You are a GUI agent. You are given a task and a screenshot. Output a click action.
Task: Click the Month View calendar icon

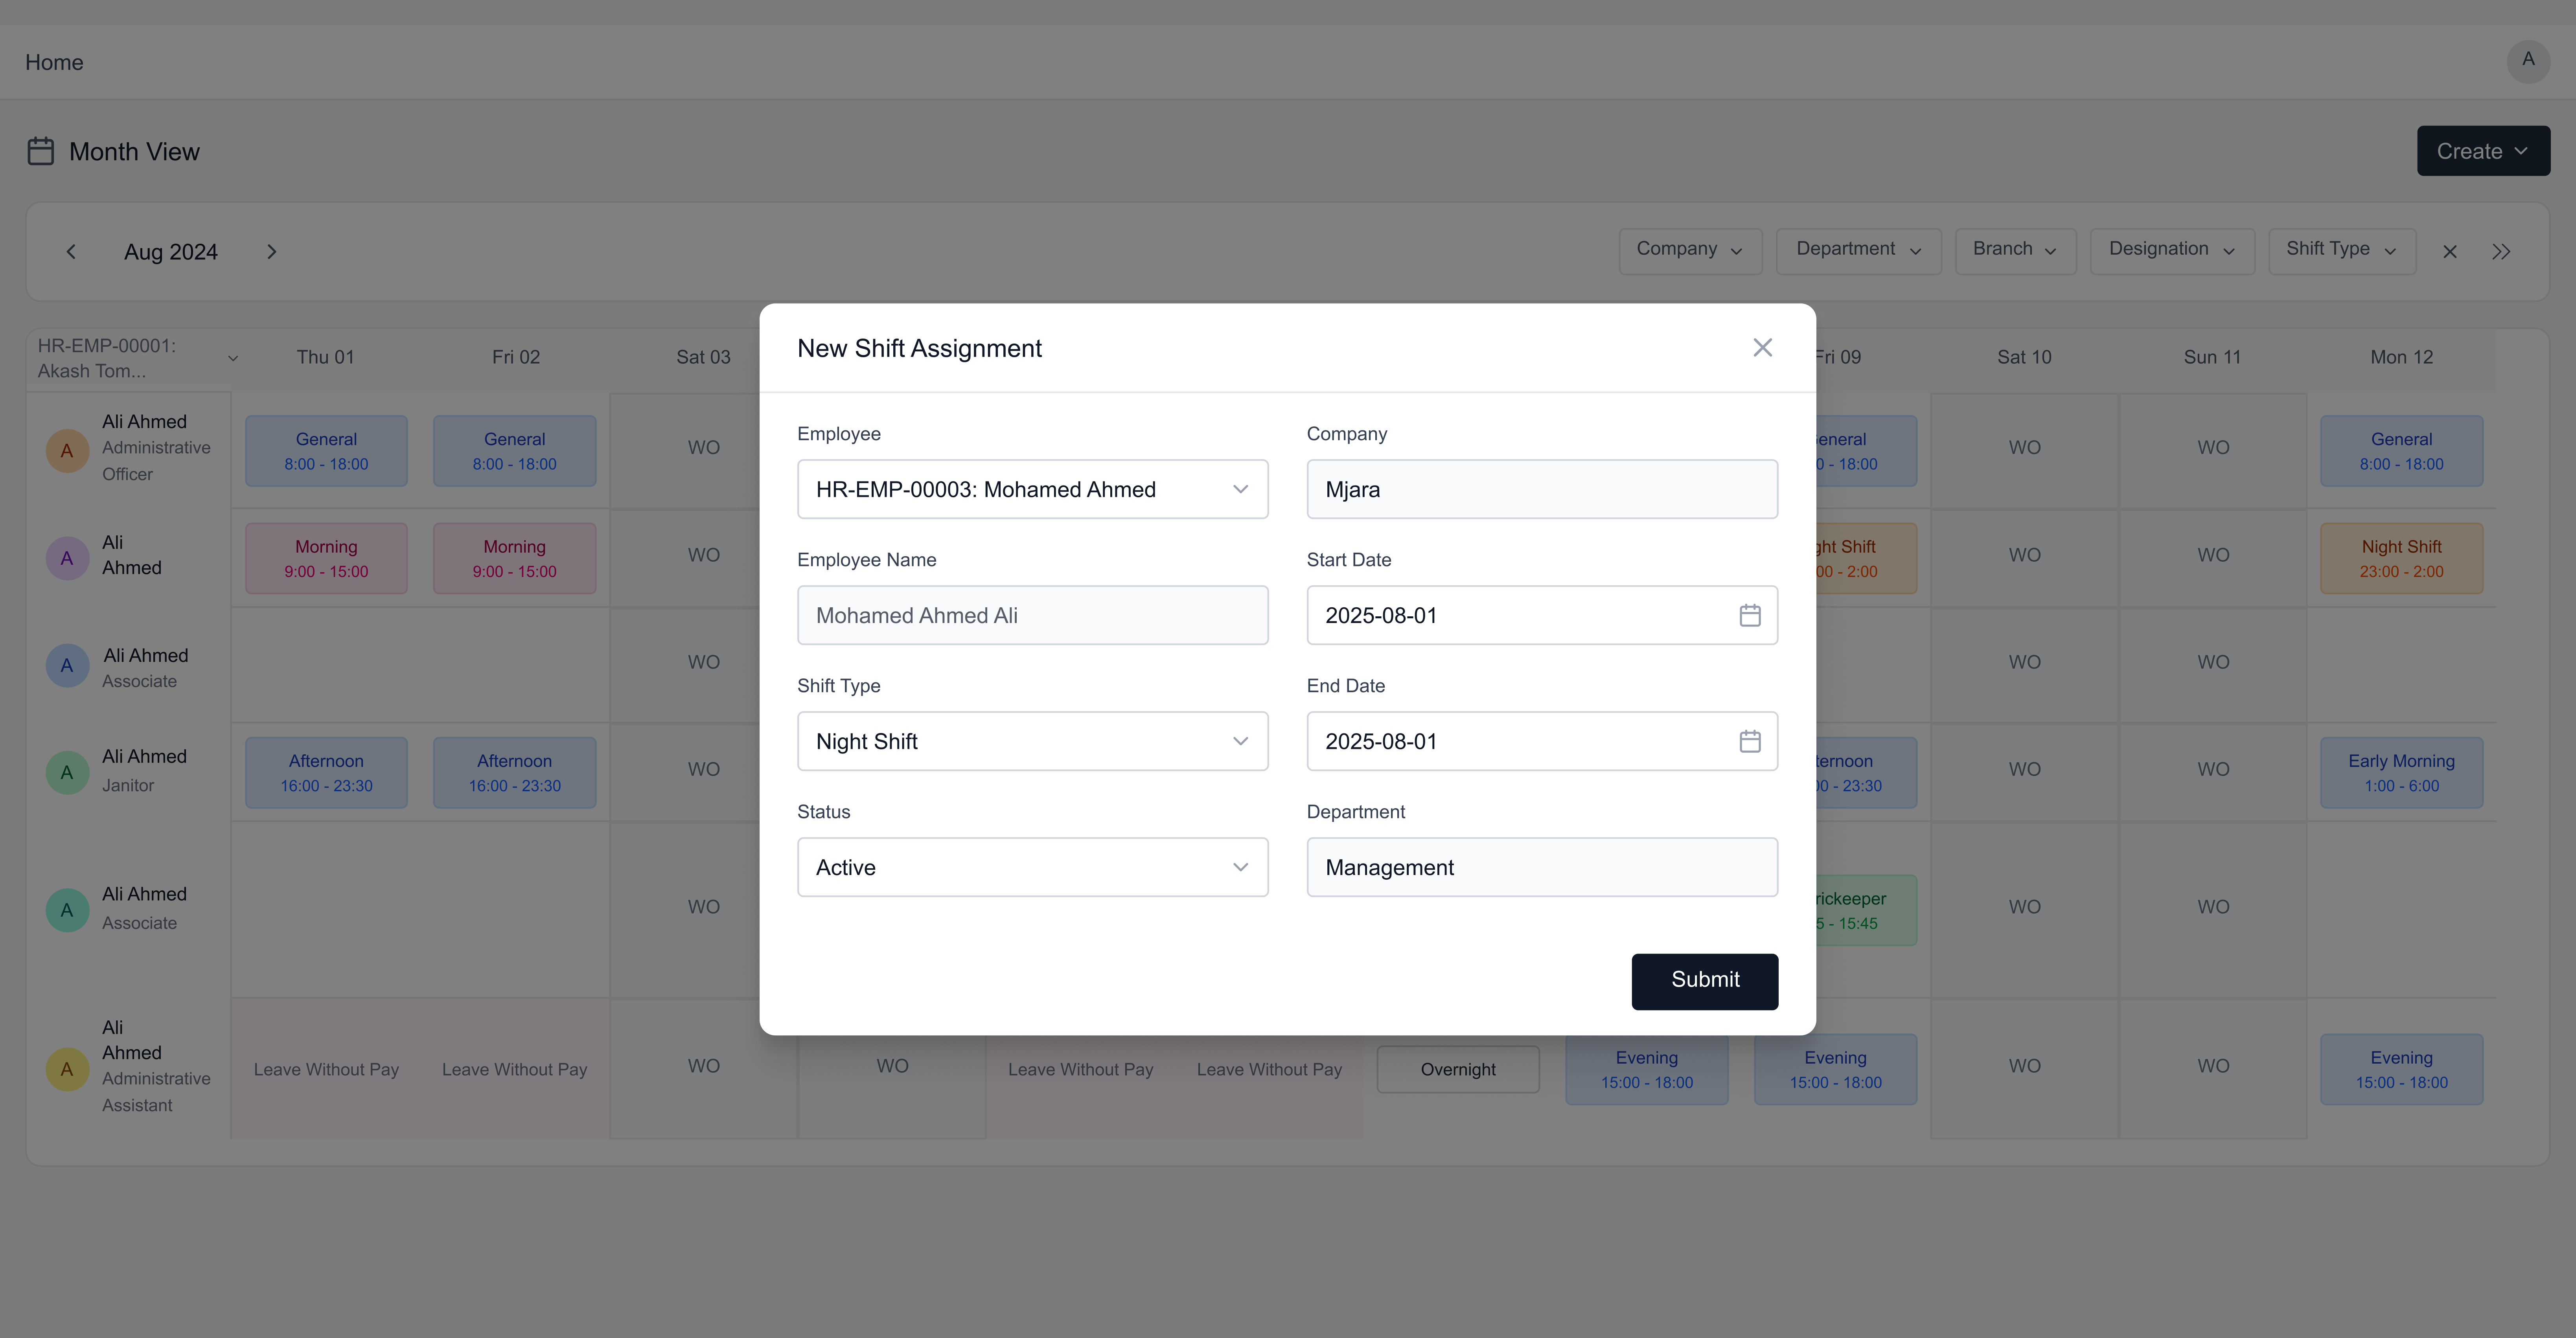tap(41, 151)
